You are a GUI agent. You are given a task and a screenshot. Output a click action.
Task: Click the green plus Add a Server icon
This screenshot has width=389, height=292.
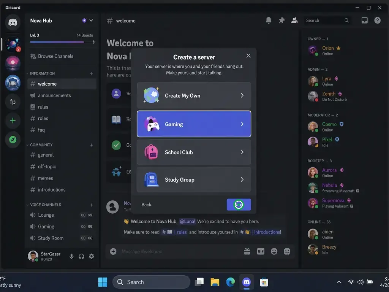click(13, 121)
